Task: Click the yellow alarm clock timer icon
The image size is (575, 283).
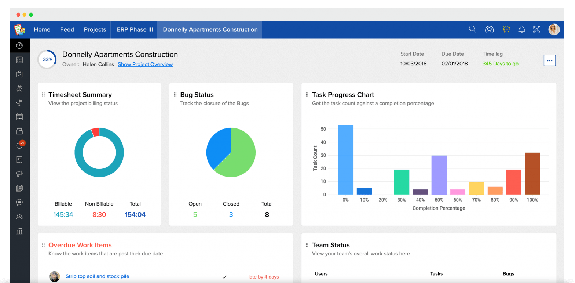Action: 506,29
